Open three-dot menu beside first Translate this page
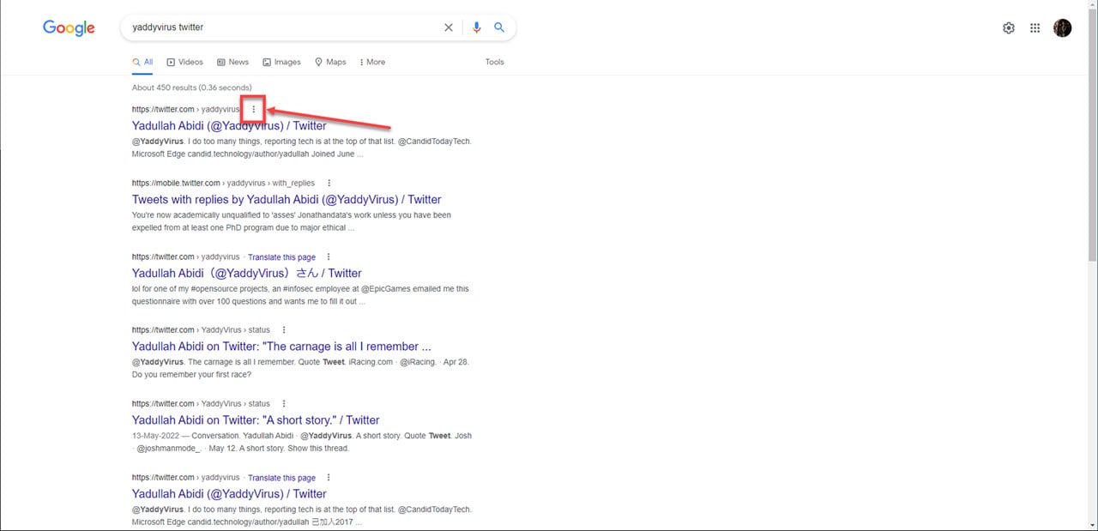 [329, 257]
